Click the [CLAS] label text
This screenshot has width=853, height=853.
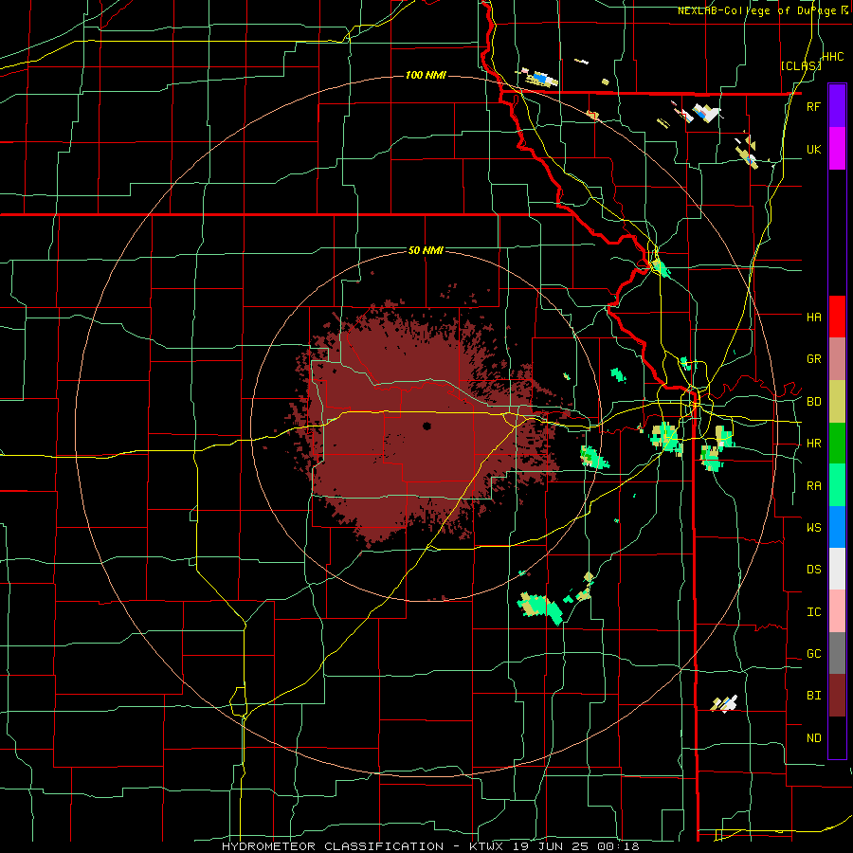tap(801, 65)
